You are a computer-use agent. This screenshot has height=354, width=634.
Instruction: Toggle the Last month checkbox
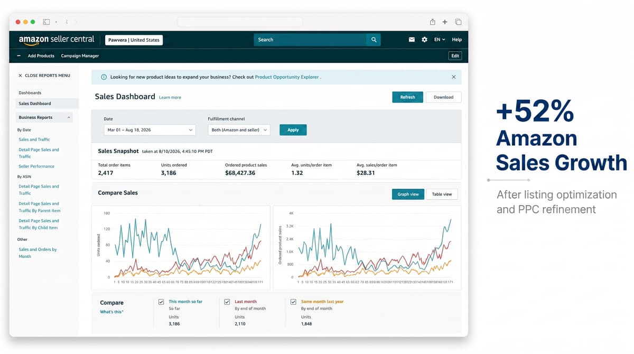tap(227, 302)
